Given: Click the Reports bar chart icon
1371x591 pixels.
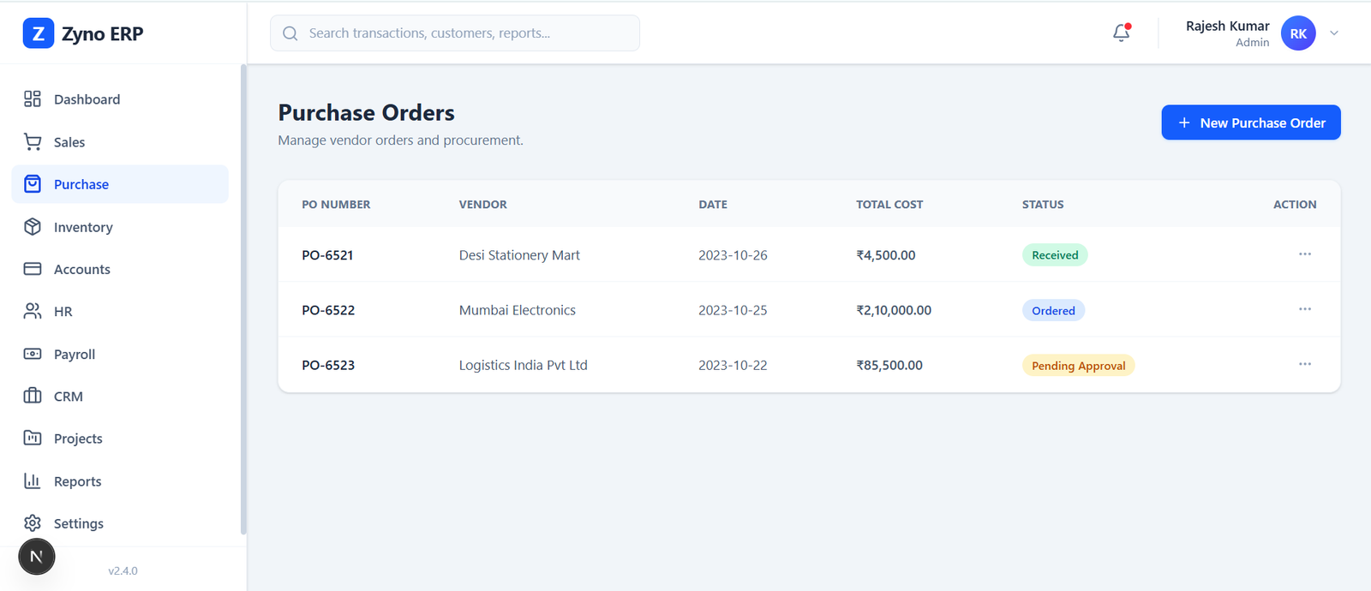Looking at the screenshot, I should click(33, 481).
